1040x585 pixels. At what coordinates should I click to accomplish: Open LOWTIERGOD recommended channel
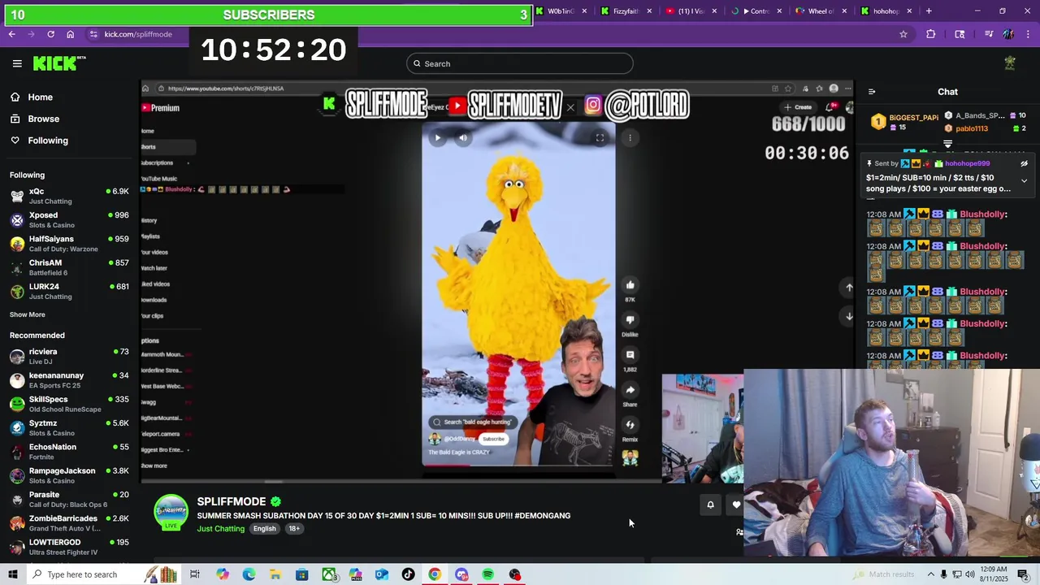click(69, 547)
